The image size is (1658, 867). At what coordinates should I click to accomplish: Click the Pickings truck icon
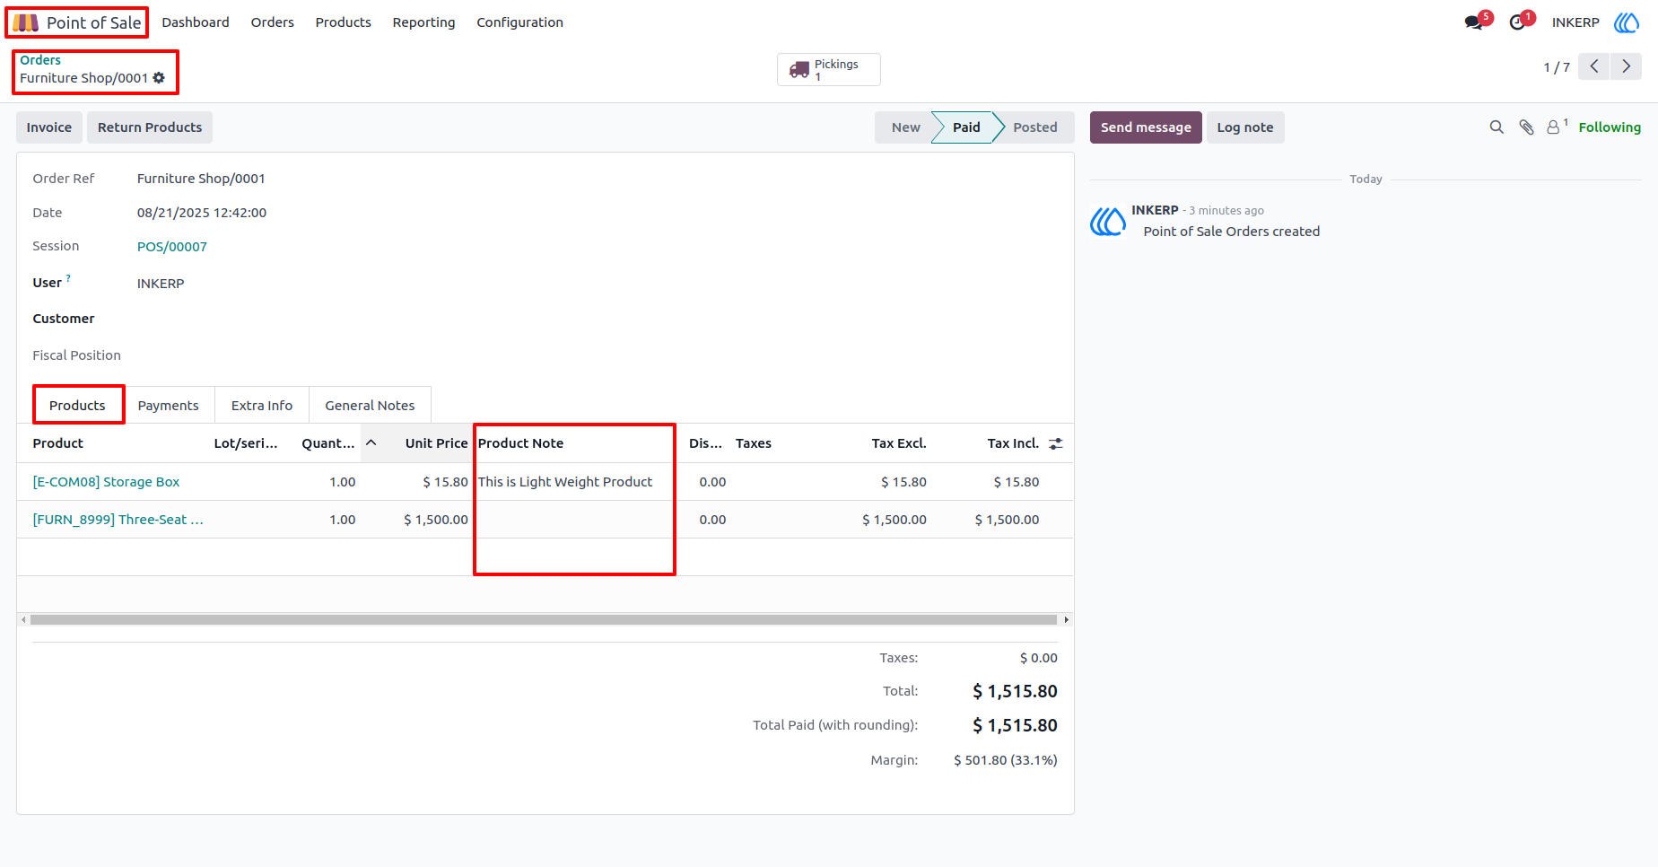point(799,70)
